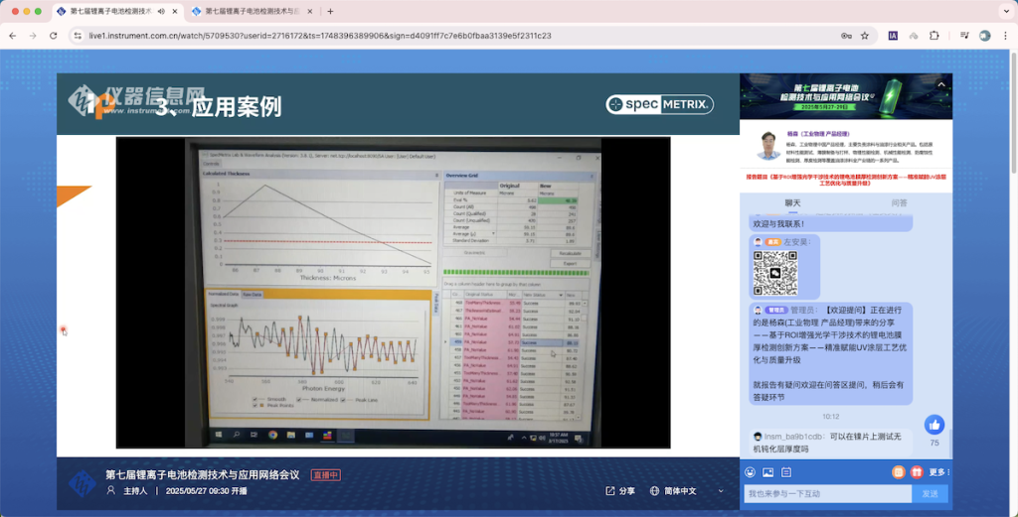Click the 主持人 host label
The image size is (1018, 517).
[x=136, y=491]
